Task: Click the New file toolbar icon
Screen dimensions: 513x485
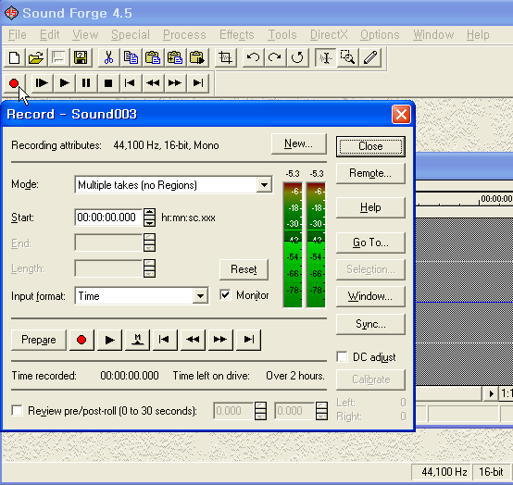Action: pyautogui.click(x=15, y=58)
